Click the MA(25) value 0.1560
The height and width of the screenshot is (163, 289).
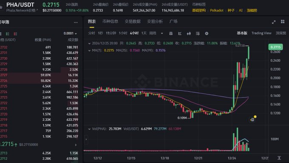pos(135,50)
